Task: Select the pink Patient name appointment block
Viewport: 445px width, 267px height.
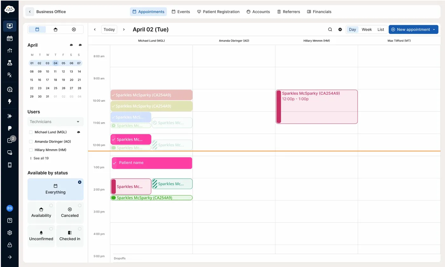Action: pos(152,163)
